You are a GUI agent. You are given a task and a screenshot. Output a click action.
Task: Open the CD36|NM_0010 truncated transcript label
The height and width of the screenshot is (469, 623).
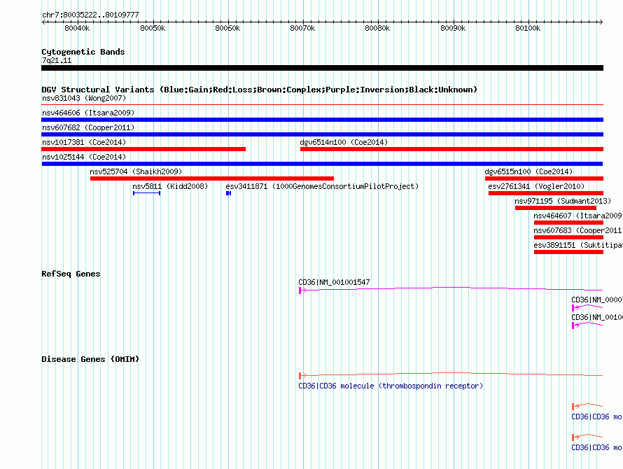597,317
